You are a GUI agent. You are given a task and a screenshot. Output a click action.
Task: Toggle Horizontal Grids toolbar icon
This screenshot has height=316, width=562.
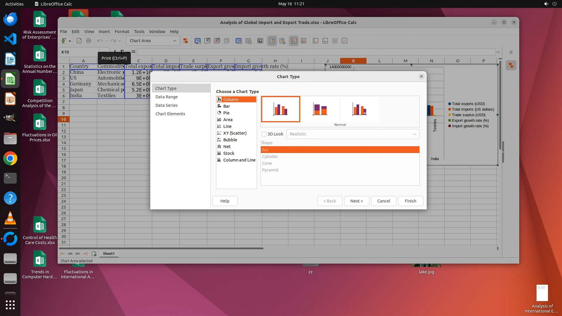(x=294, y=41)
